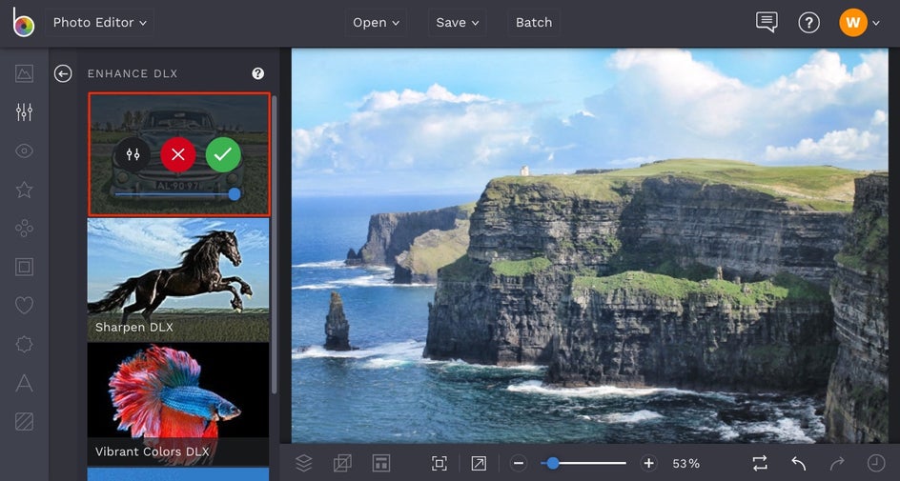Screen dimensions: 900x481
Task: Select the Edit sliders sidebar icon
Action: [24, 111]
